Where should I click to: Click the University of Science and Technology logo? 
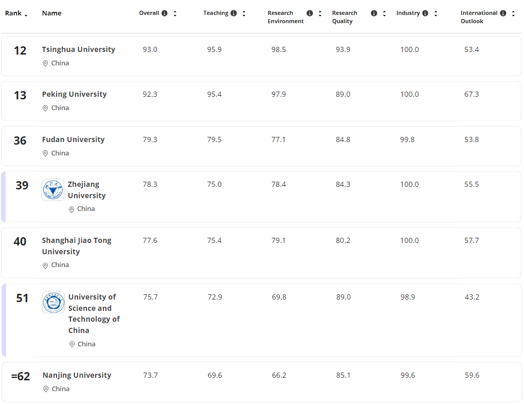(x=53, y=303)
